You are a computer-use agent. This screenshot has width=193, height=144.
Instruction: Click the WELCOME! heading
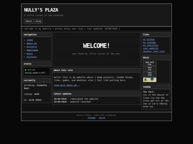[96, 46]
